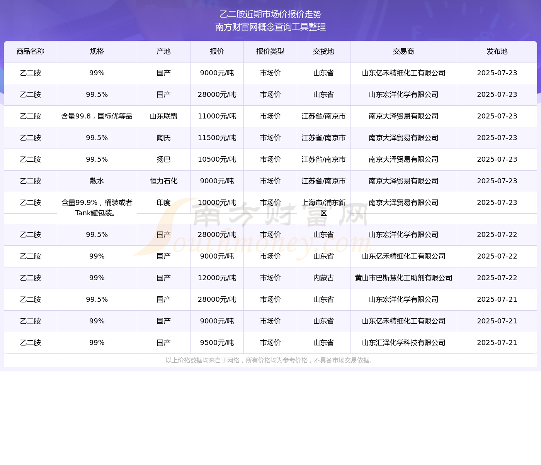Click the price 9500元/吨
The image size is (541, 465).
coord(217,343)
